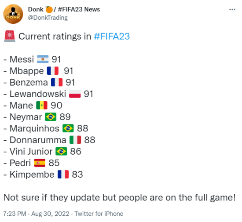Click the Italy flag next to Donnarumma
Image resolution: width=242 pixels, height=222 pixels.
(x=75, y=140)
